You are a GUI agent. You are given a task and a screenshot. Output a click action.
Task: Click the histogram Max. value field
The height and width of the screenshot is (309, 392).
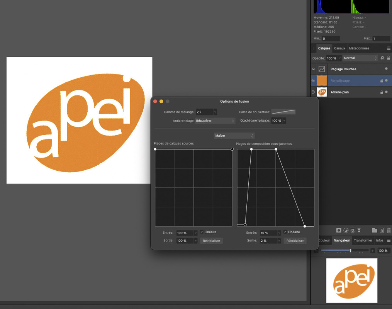tap(381, 39)
